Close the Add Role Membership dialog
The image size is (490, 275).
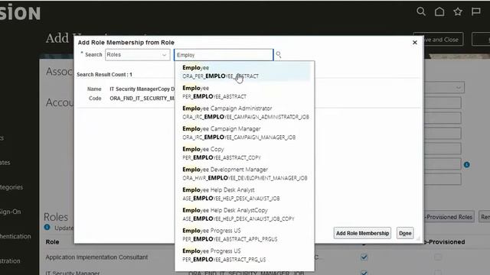[415, 43]
